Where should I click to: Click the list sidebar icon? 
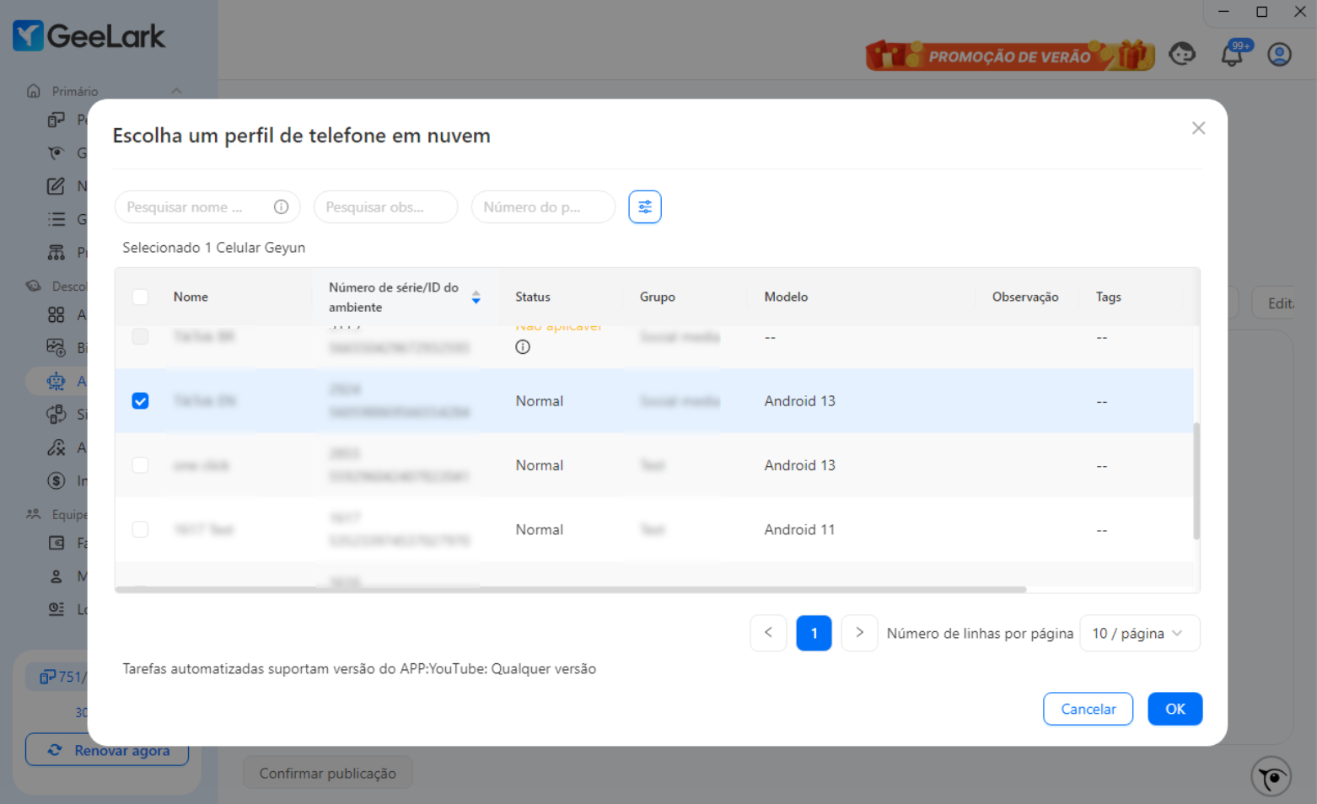[56, 219]
